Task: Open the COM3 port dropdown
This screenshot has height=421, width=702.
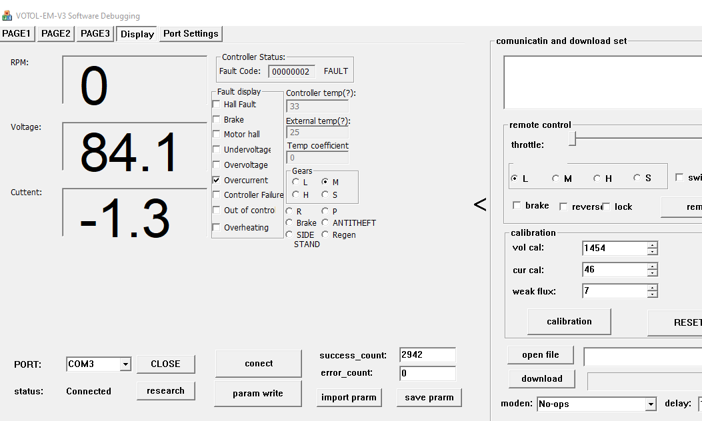Action: coord(125,364)
